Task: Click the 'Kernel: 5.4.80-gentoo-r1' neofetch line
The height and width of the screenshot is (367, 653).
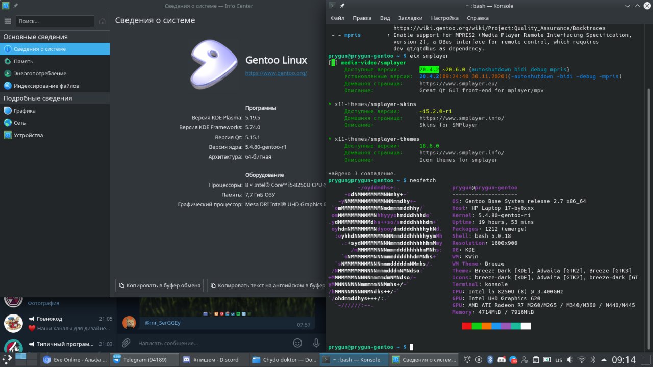Action: click(x=491, y=215)
